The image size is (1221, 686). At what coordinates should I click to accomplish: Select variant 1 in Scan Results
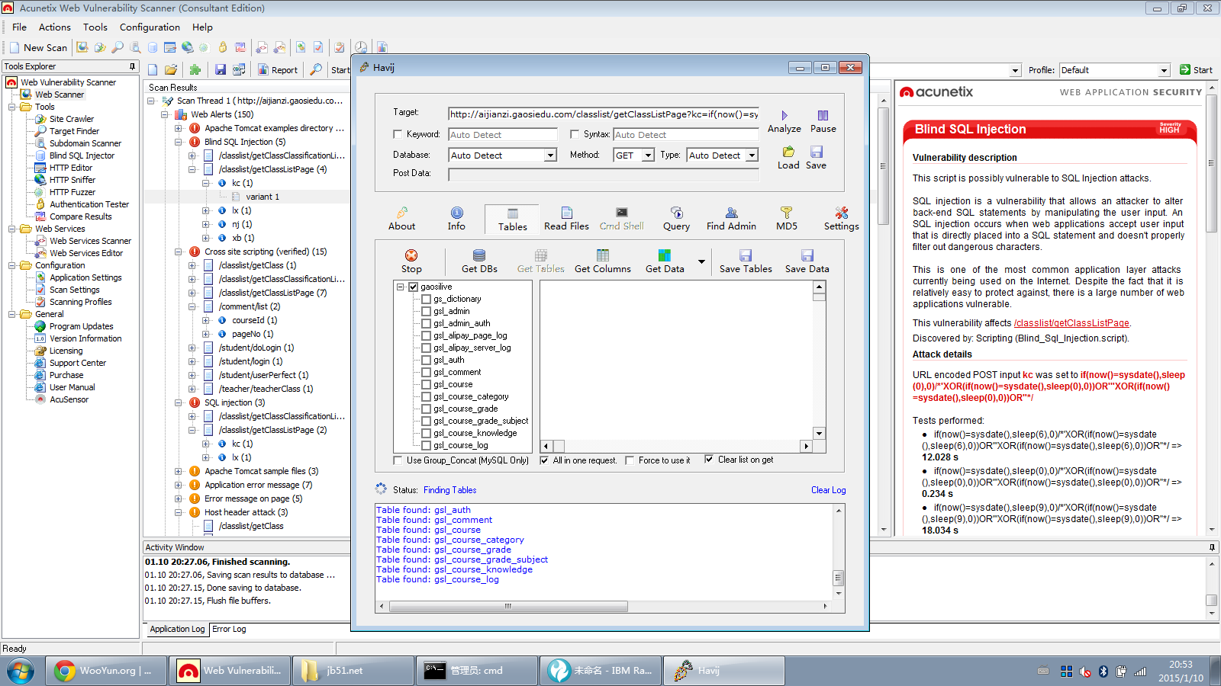click(x=263, y=197)
